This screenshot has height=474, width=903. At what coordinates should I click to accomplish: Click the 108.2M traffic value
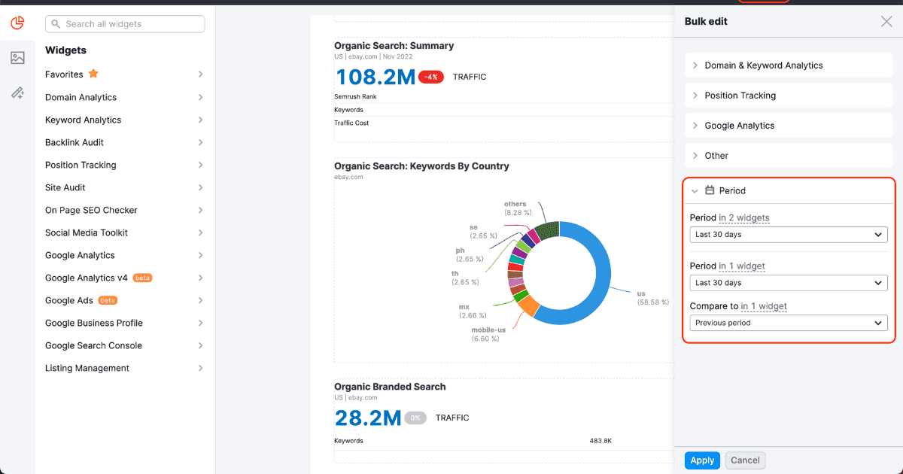pyautogui.click(x=375, y=77)
